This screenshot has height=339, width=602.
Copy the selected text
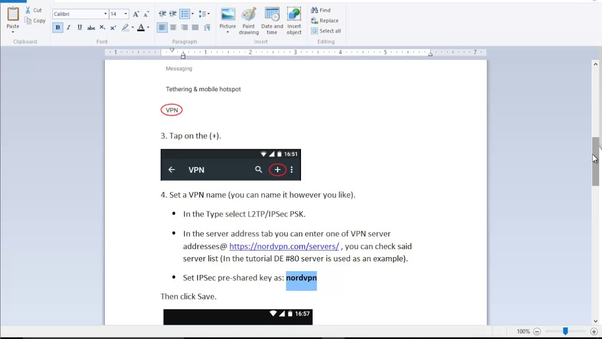[35, 21]
